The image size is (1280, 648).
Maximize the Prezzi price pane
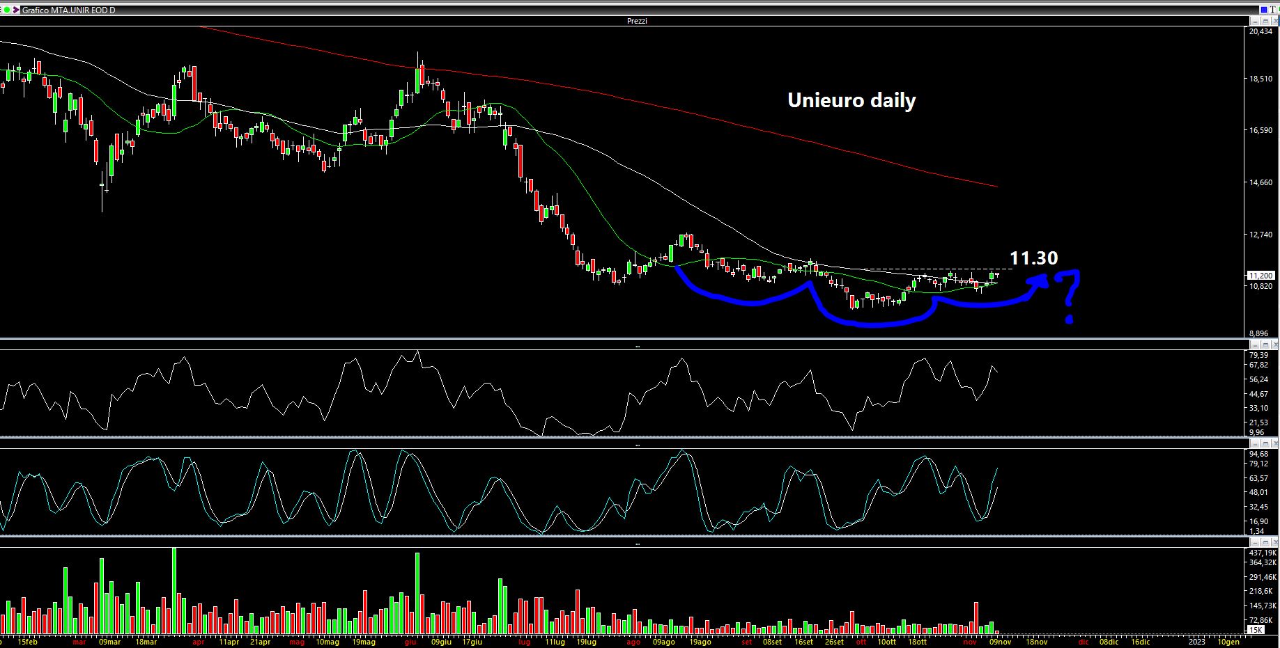click(1265, 21)
